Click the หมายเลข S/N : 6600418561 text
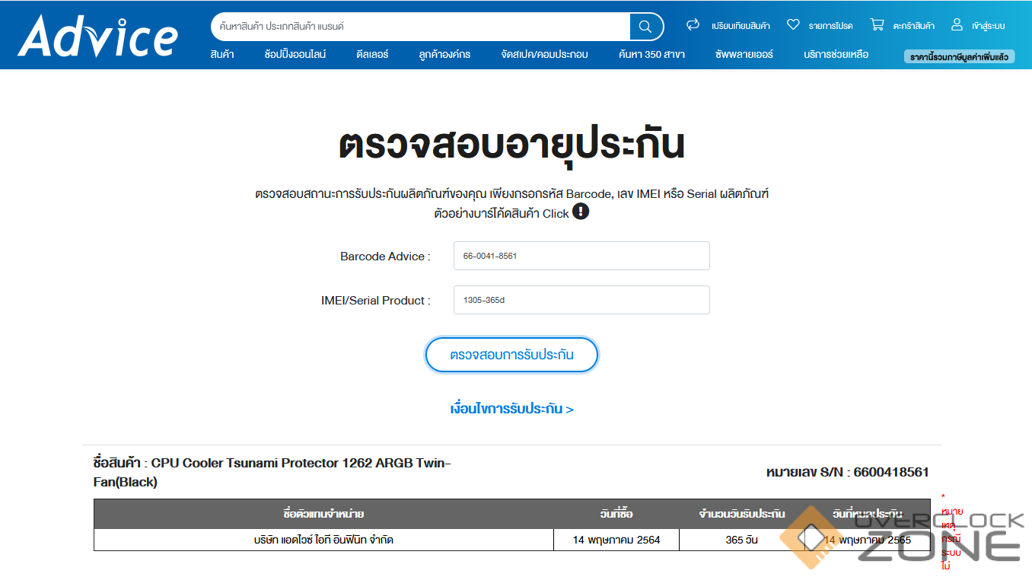 [x=847, y=472]
